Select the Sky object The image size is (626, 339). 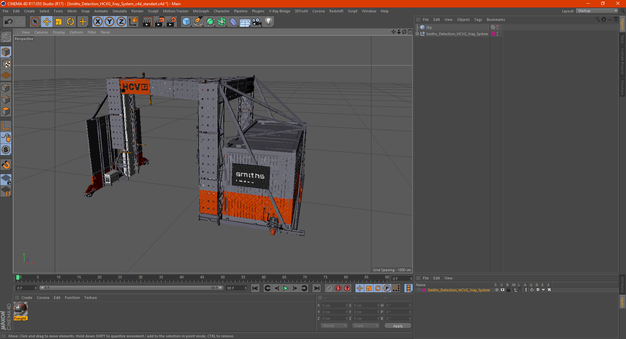pos(429,27)
